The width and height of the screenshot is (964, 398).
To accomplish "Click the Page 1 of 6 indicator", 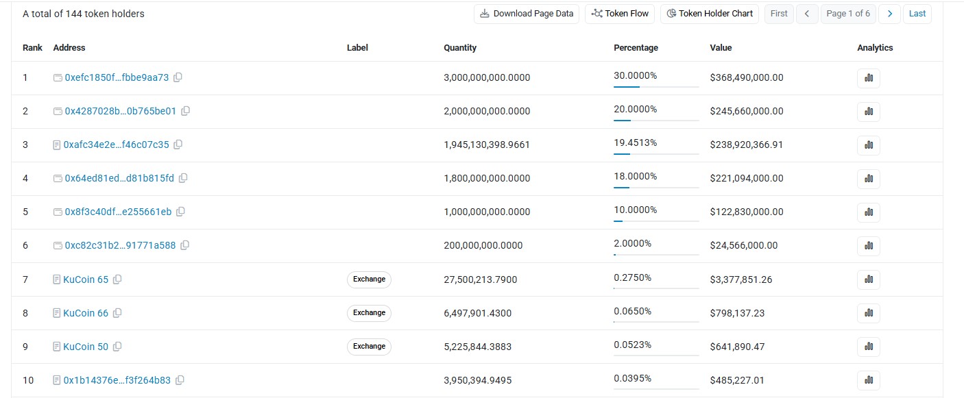I will pyautogui.click(x=848, y=14).
